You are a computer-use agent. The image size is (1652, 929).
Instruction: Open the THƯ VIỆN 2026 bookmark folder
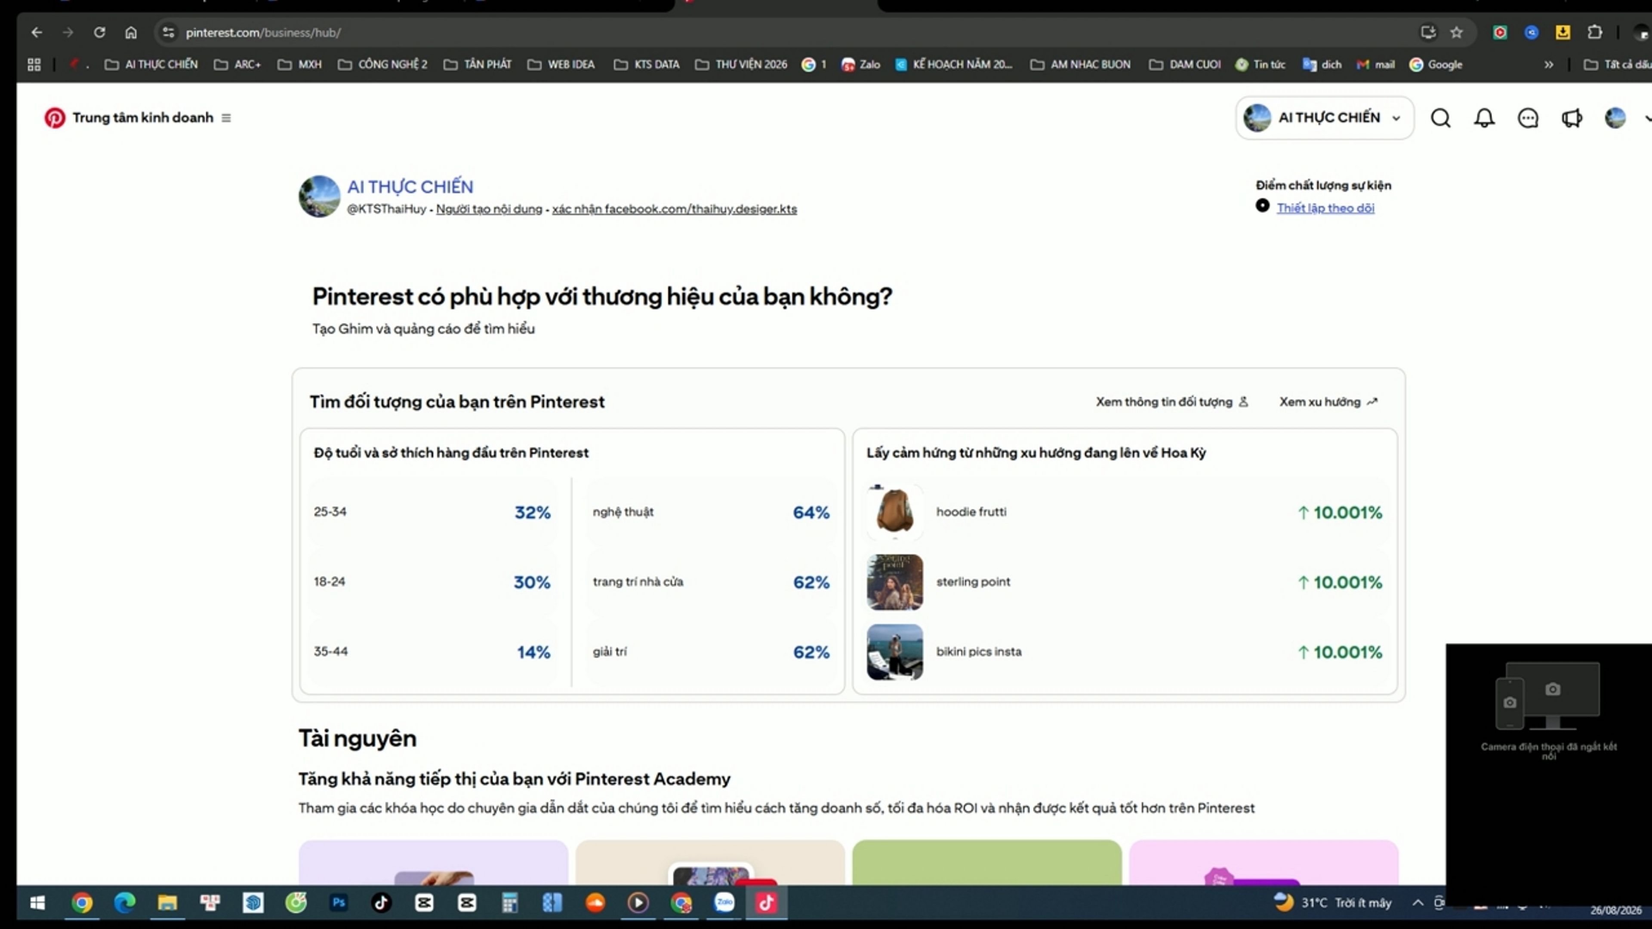click(x=741, y=64)
